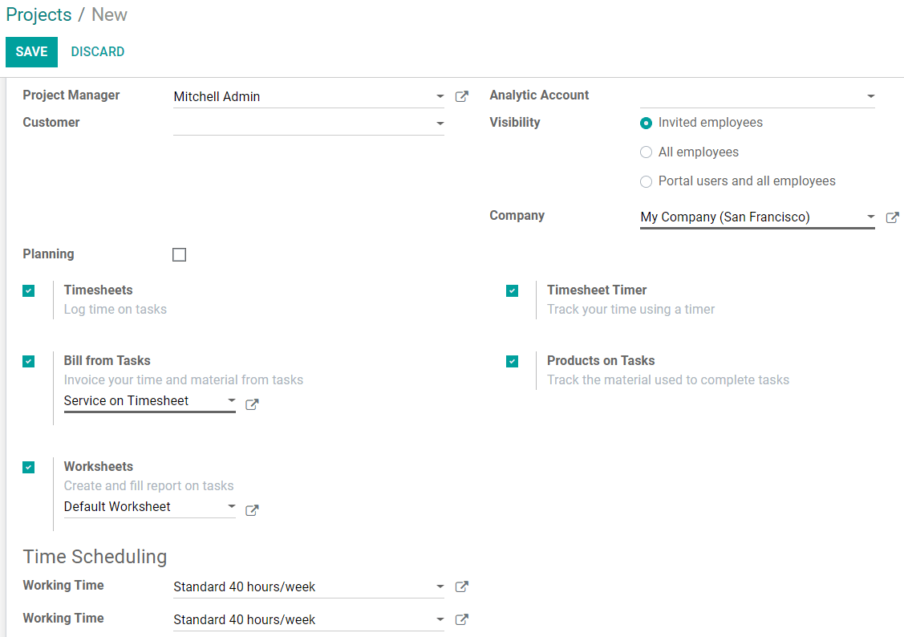Image resolution: width=904 pixels, height=637 pixels.
Task: Click the DISCARD button
Action: pyautogui.click(x=97, y=52)
